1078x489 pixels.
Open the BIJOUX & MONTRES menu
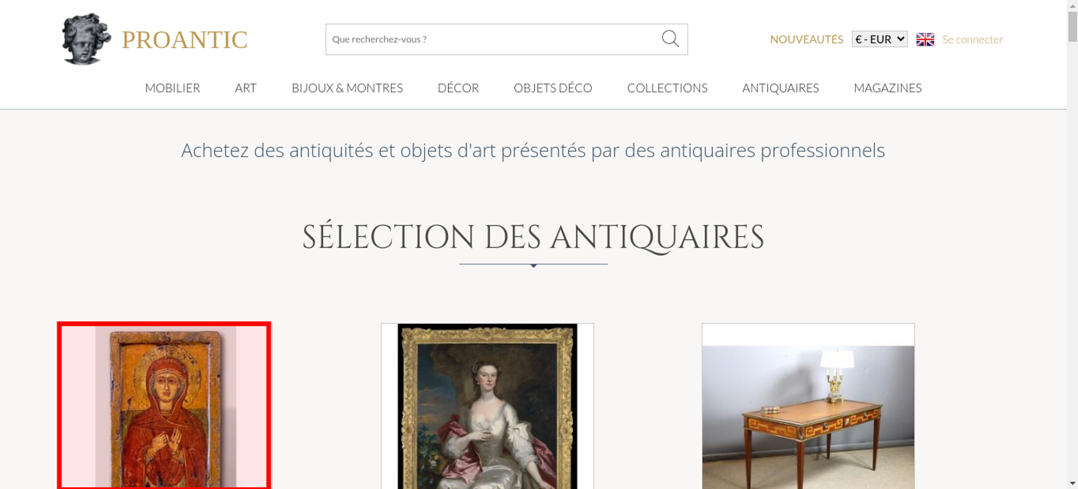(x=347, y=88)
